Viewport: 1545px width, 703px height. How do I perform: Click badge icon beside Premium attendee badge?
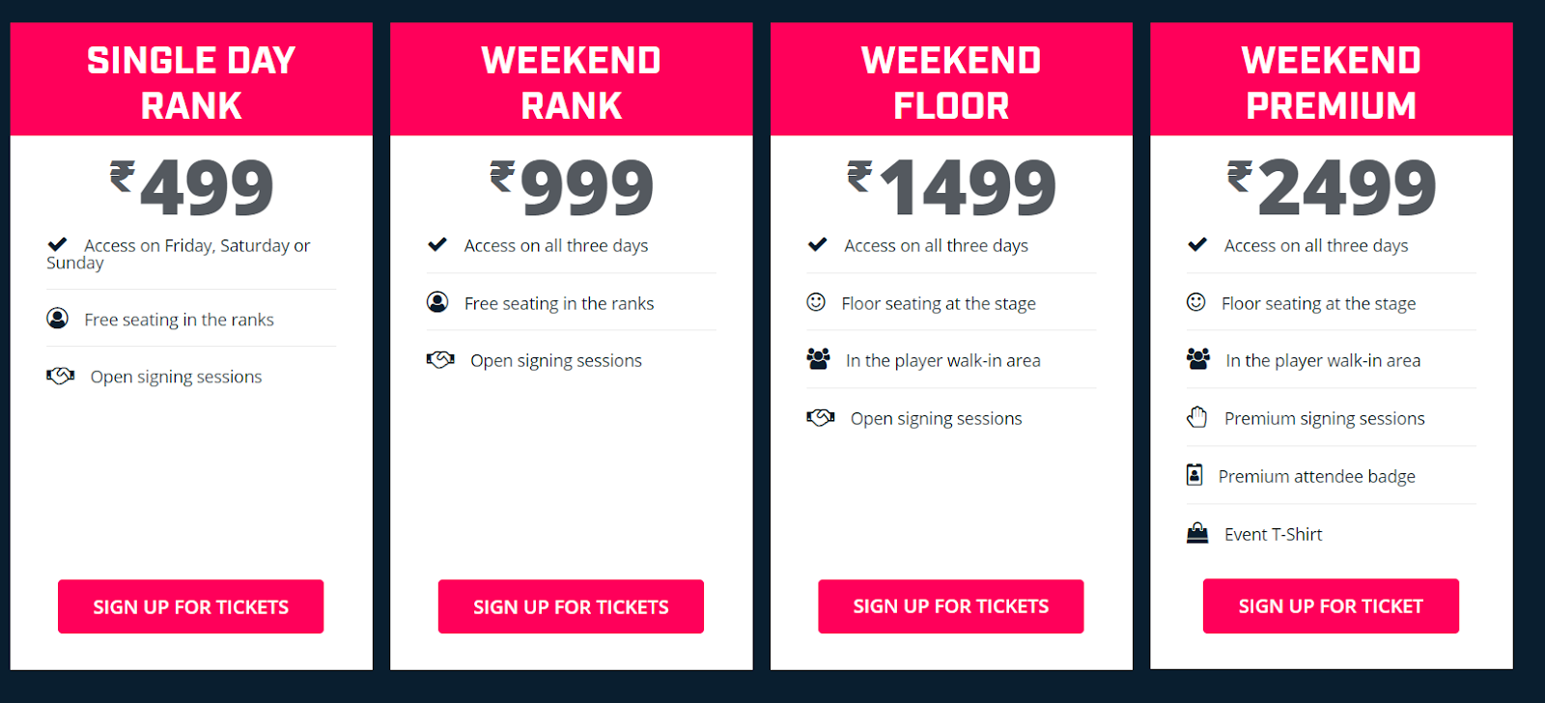[x=1194, y=475]
